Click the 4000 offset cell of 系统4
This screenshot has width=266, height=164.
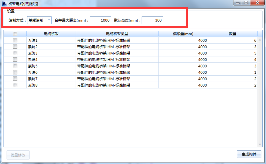[183, 60]
